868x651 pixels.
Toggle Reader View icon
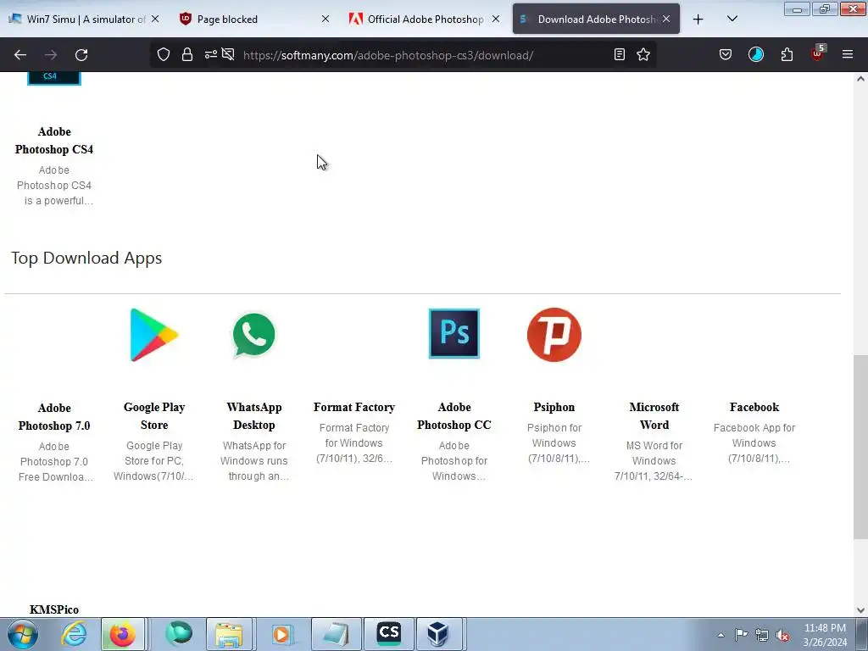click(x=620, y=54)
